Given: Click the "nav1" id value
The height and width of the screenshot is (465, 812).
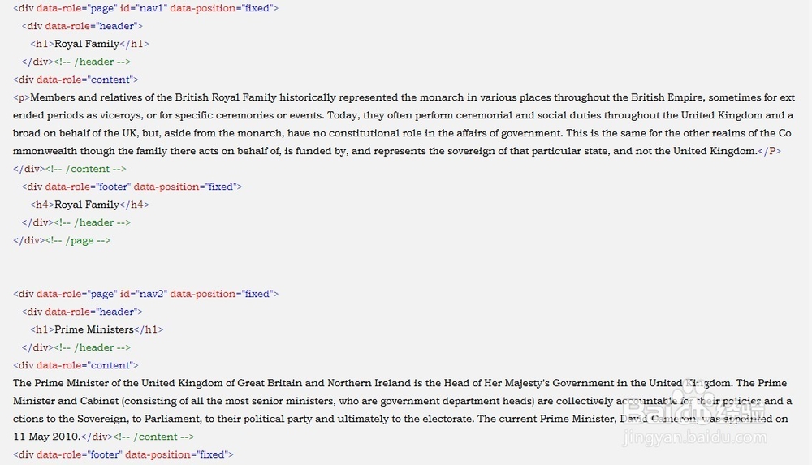Looking at the screenshot, I should click(x=152, y=8).
